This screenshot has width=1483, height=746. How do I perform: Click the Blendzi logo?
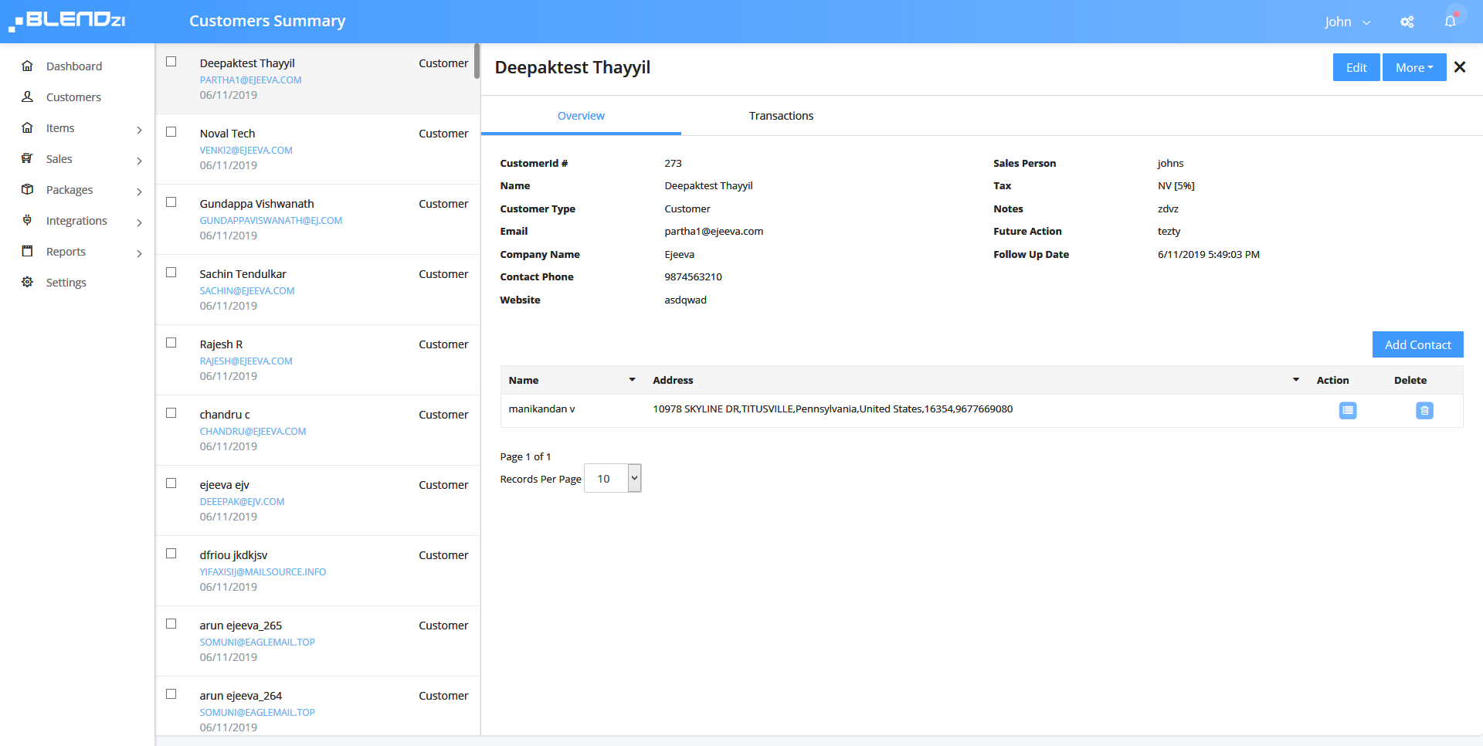[x=67, y=21]
